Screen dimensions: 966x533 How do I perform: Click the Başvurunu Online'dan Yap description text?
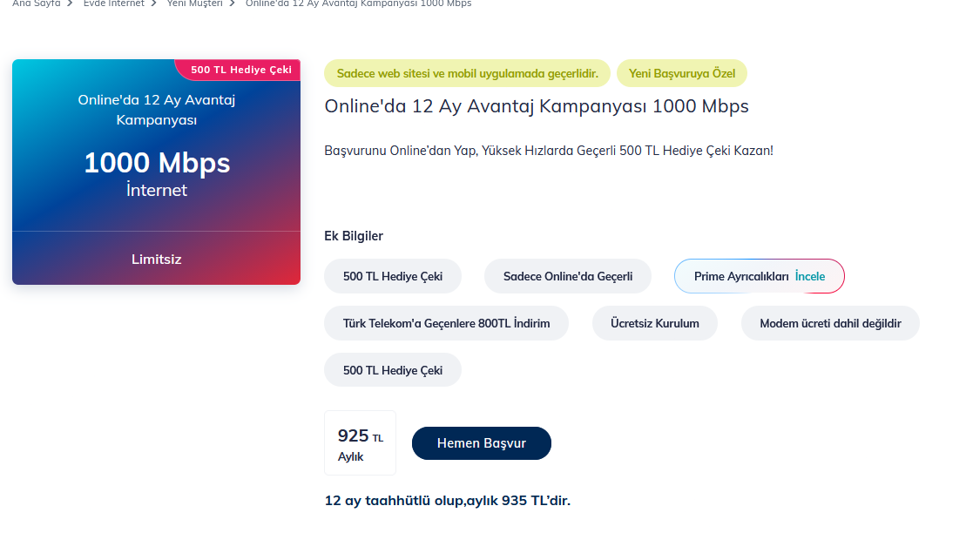click(x=548, y=151)
